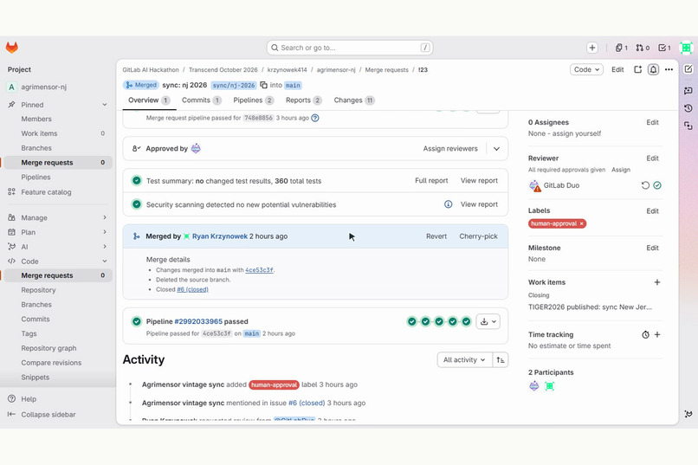Click the search or go to field

coord(350,48)
